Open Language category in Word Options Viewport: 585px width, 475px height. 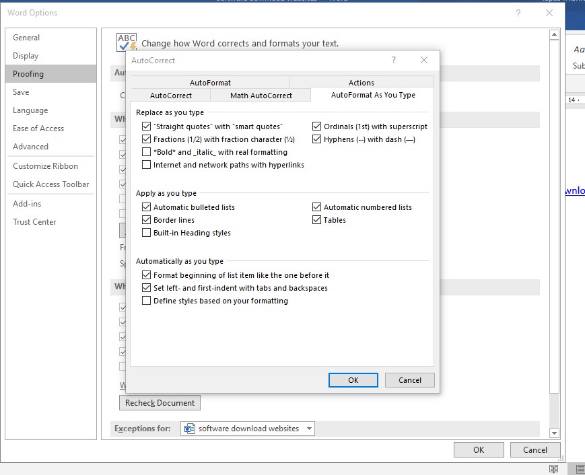click(50, 110)
